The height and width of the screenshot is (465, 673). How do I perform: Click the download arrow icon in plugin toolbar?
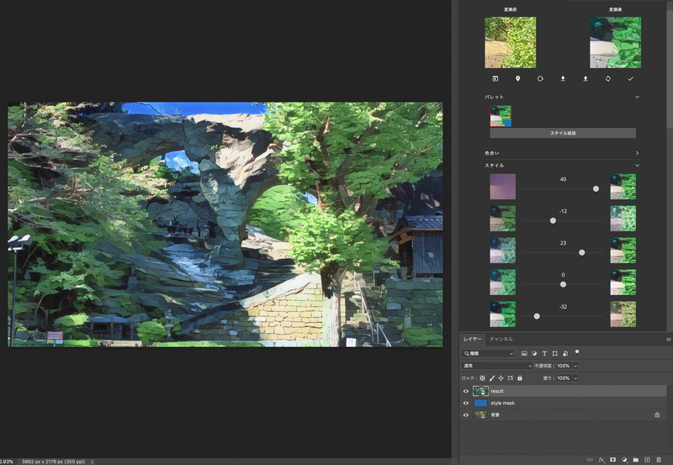[x=563, y=78]
